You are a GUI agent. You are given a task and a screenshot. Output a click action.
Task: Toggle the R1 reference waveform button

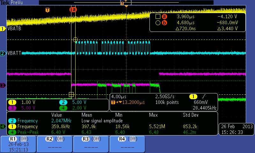[x=18, y=144]
